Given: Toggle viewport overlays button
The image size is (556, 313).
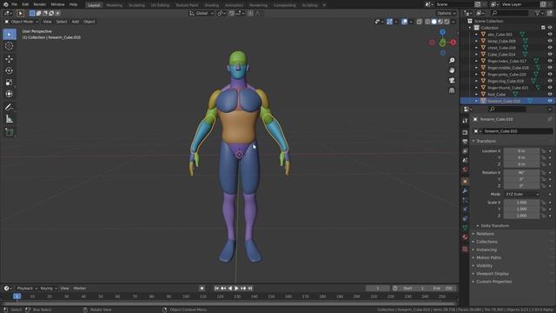Looking at the screenshot, I should [x=405, y=22].
